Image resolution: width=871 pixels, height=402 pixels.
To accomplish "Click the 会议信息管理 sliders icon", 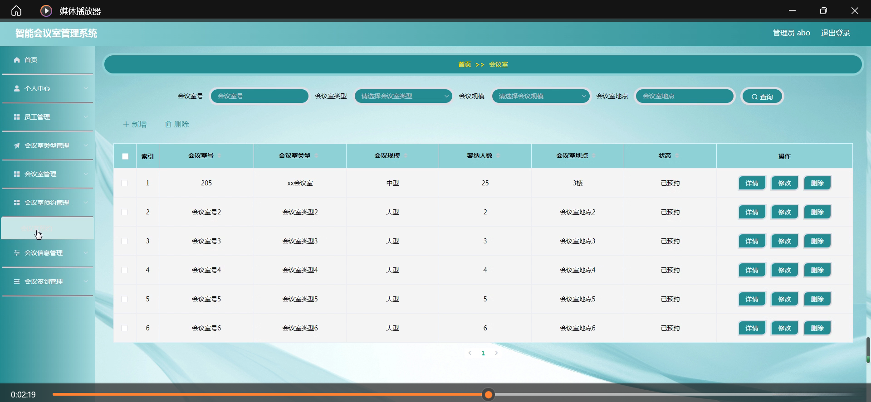I will coord(17,253).
